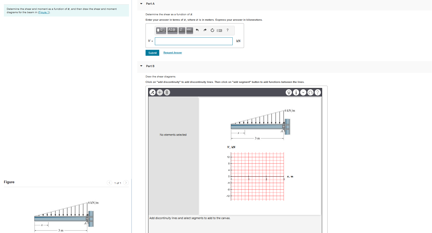
Task: Click 'Add discontinuity lines and select segments' hint
Action: coord(190,218)
